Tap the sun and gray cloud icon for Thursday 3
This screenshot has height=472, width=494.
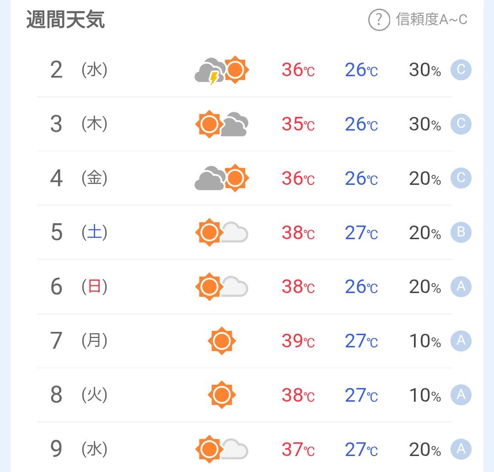click(222, 124)
